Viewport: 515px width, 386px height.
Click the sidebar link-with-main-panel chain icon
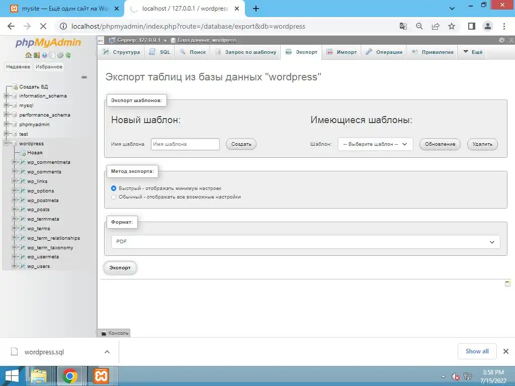(x=84, y=77)
